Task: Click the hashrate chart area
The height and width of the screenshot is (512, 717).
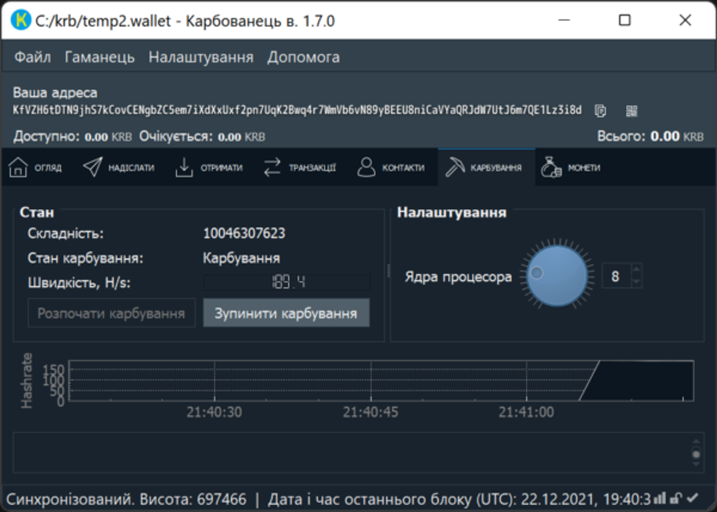Action: click(x=381, y=381)
